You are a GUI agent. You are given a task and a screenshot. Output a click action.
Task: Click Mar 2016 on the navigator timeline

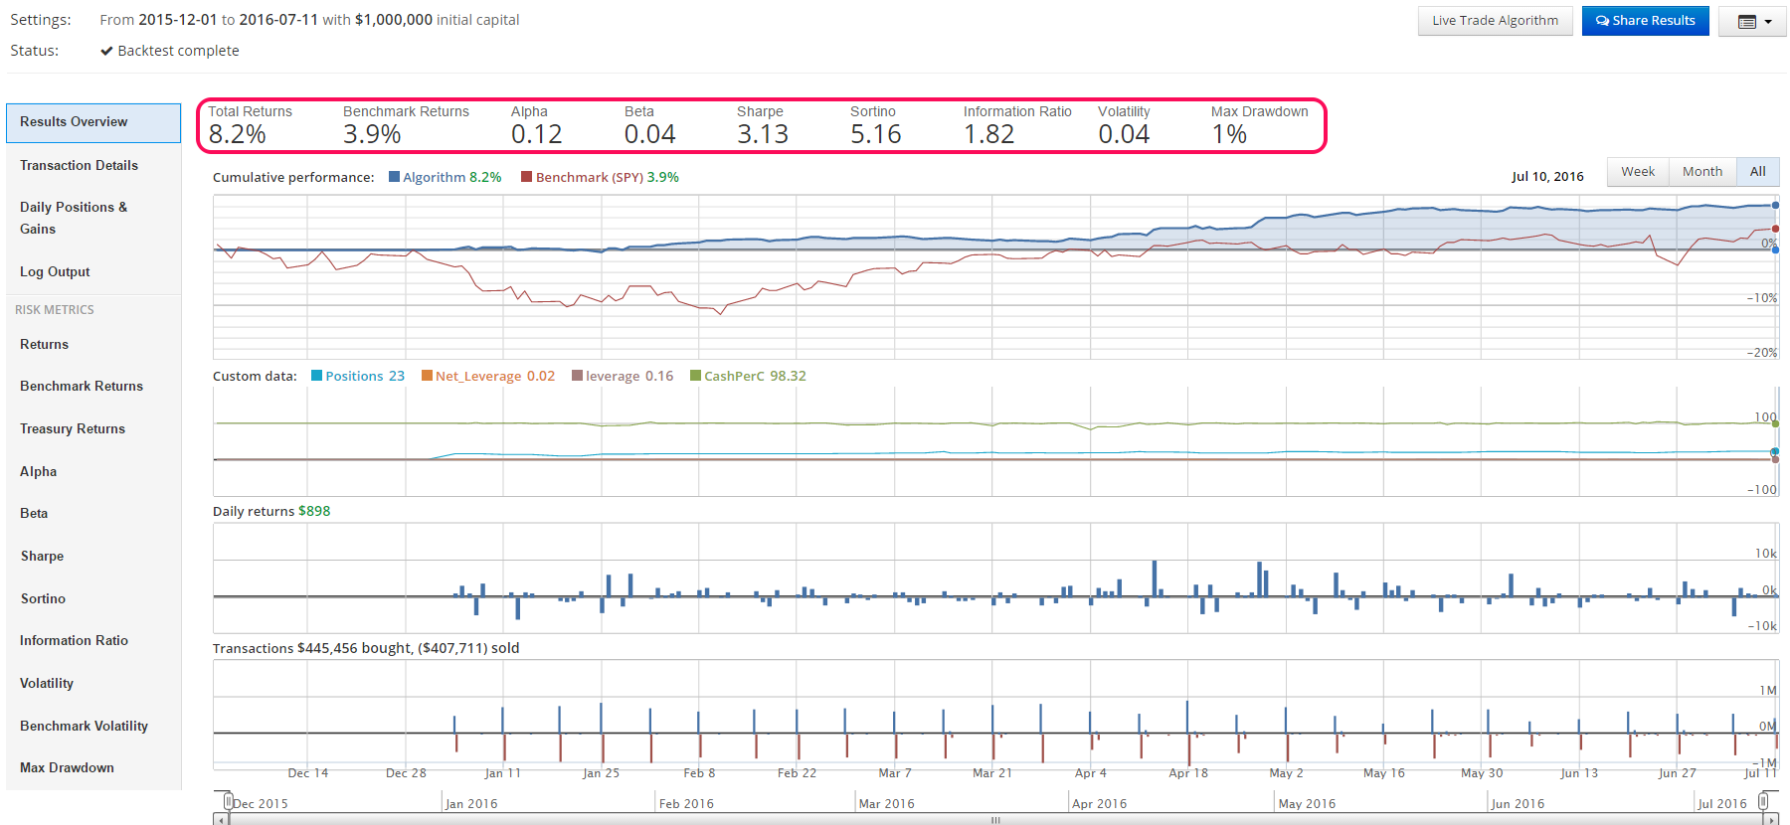[886, 803]
